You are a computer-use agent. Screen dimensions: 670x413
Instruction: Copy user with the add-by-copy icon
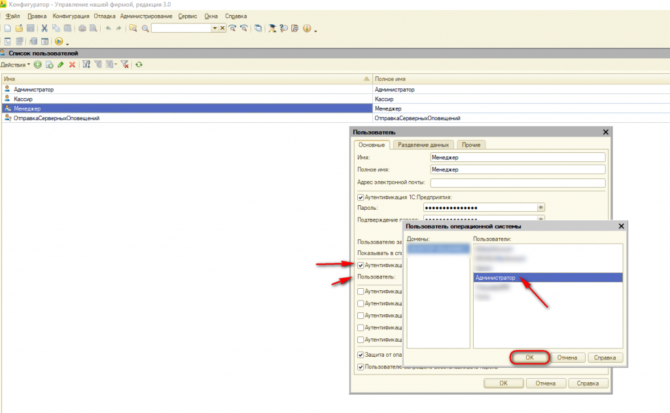click(x=49, y=65)
